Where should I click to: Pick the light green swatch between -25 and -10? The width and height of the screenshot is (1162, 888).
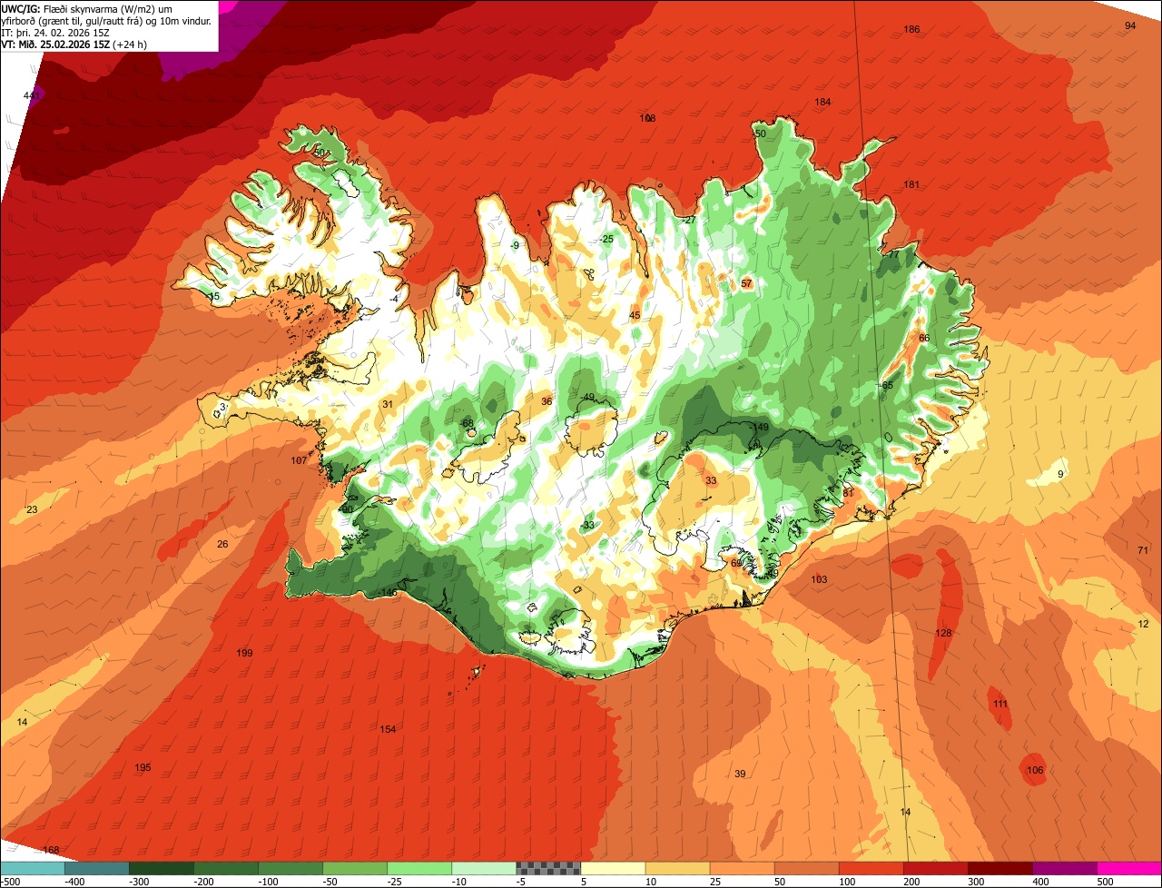click(x=419, y=868)
